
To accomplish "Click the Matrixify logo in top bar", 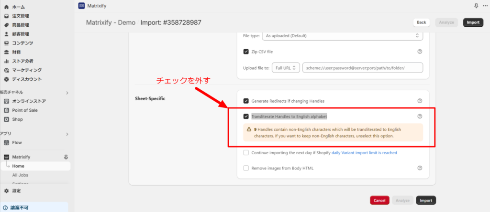I will click(81, 6).
